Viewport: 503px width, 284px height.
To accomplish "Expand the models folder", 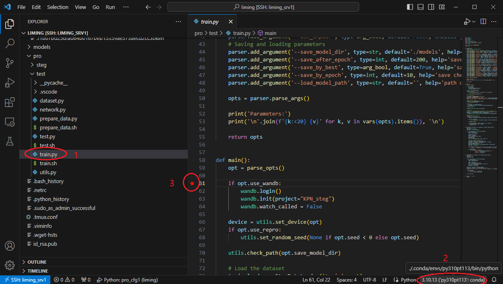I will [x=41, y=47].
